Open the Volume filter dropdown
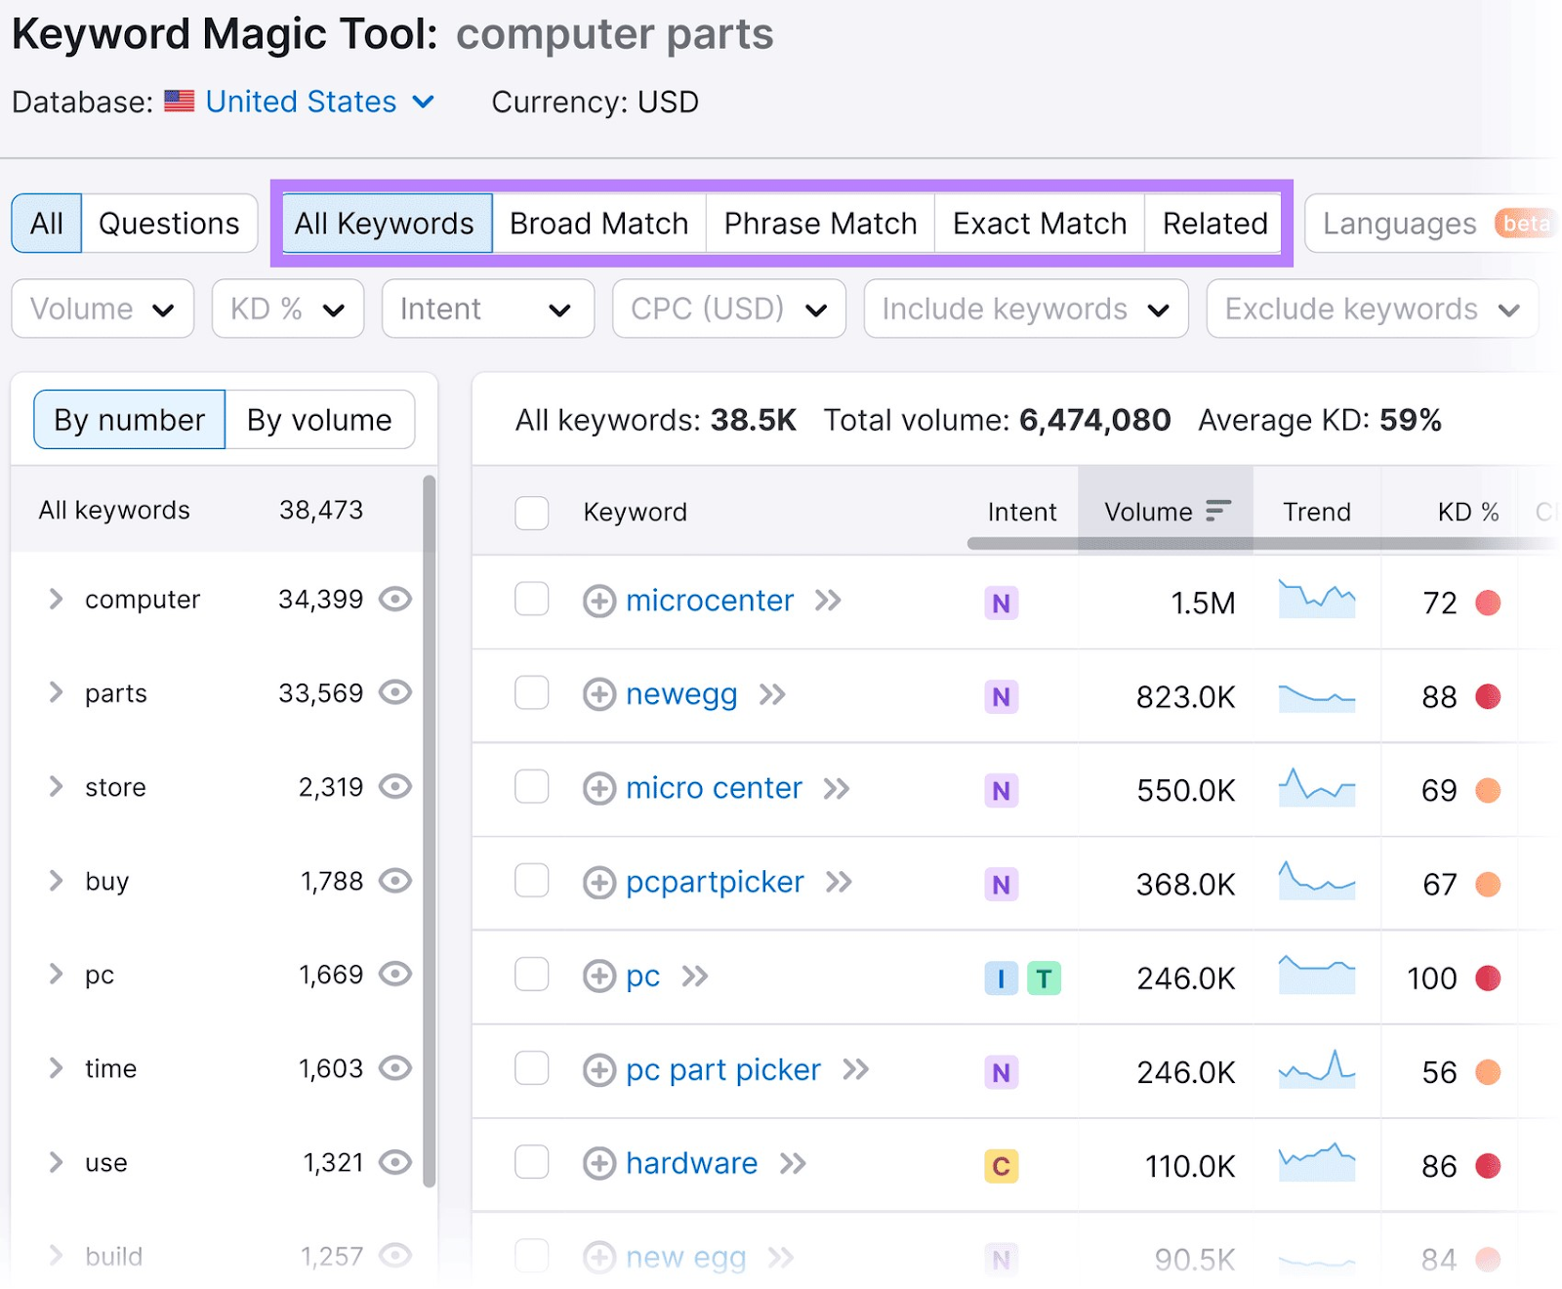The height and width of the screenshot is (1289, 1562). click(x=102, y=309)
